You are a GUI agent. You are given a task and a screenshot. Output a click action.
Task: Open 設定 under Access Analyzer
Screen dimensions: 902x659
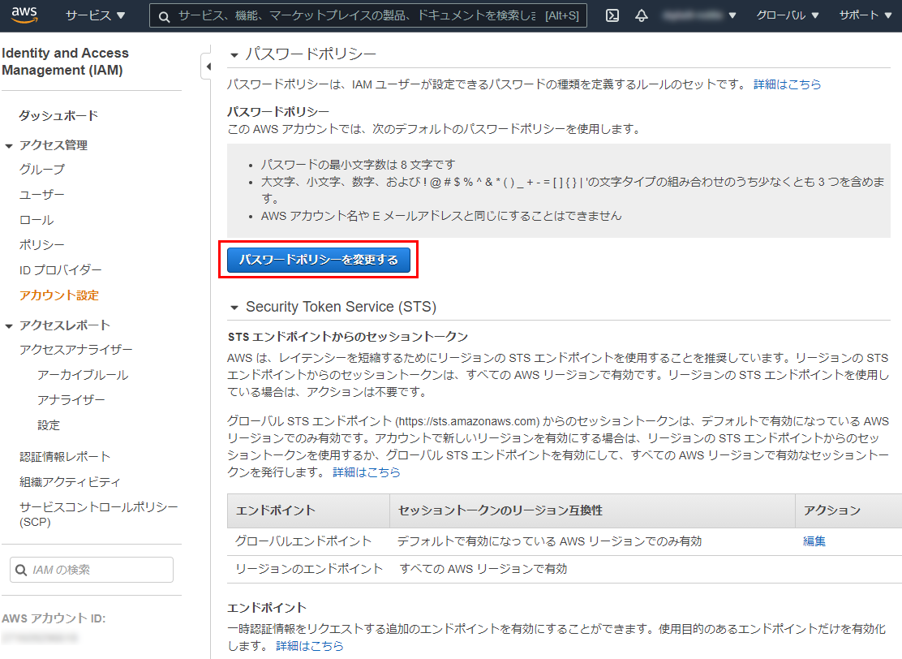click(49, 425)
